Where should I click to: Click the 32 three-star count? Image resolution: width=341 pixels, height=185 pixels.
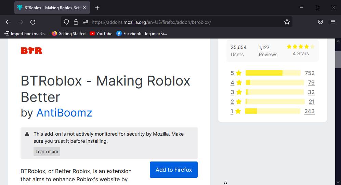click(311, 92)
